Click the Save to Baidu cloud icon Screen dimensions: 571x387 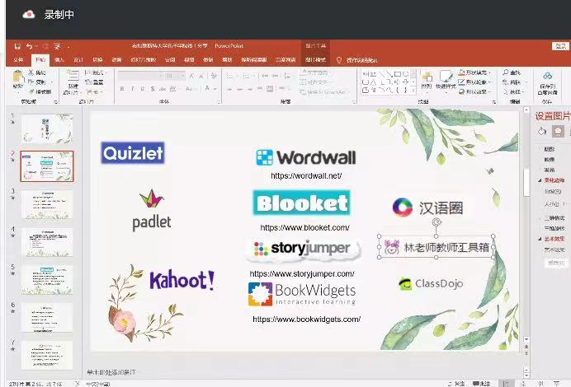point(547,77)
